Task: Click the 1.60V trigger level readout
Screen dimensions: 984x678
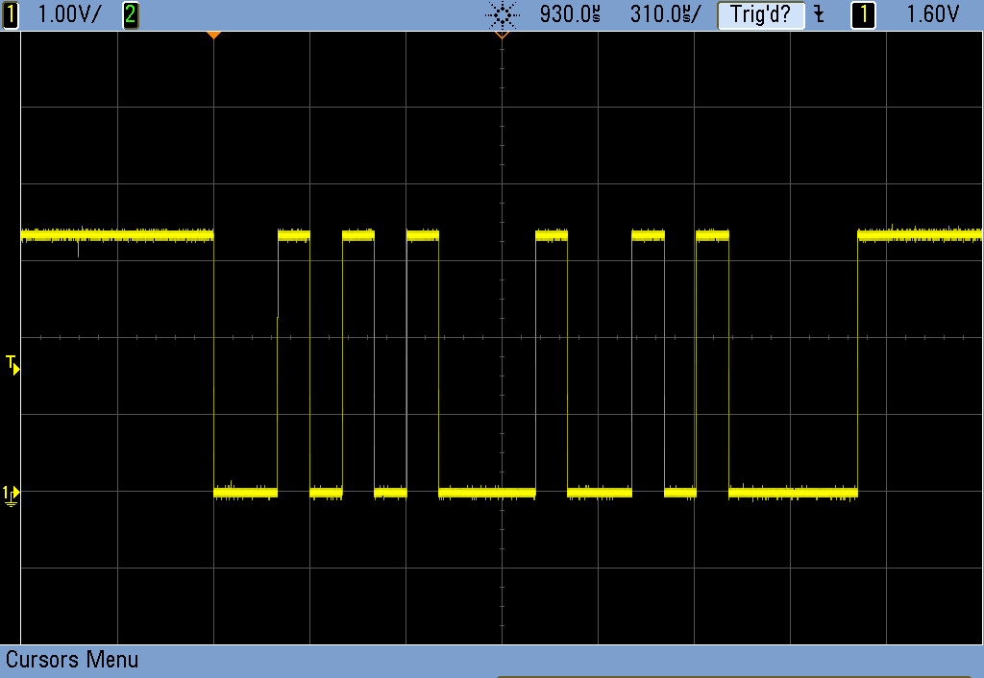Action: pyautogui.click(x=933, y=14)
